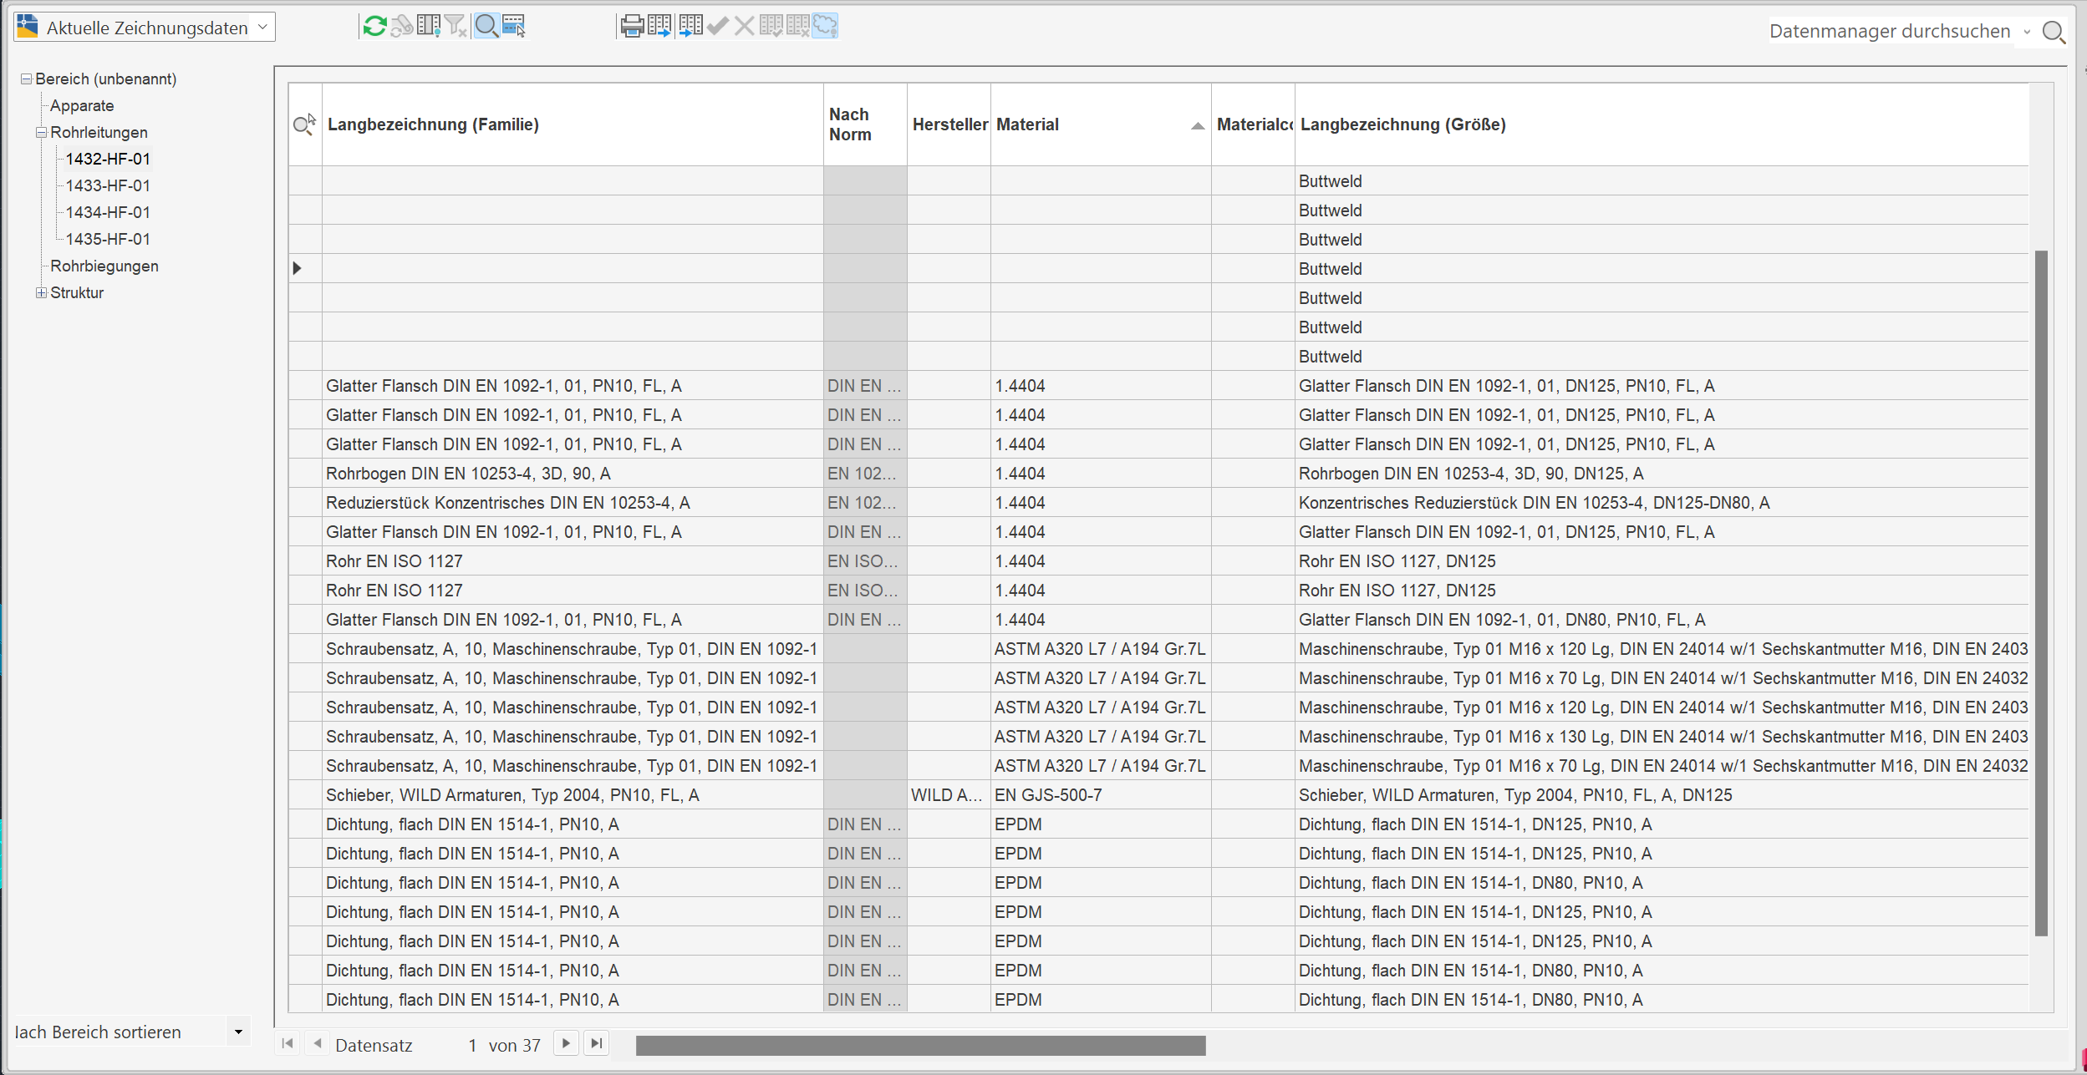Image resolution: width=2087 pixels, height=1075 pixels.
Task: Select the checkmark accept changes icon
Action: click(718, 26)
